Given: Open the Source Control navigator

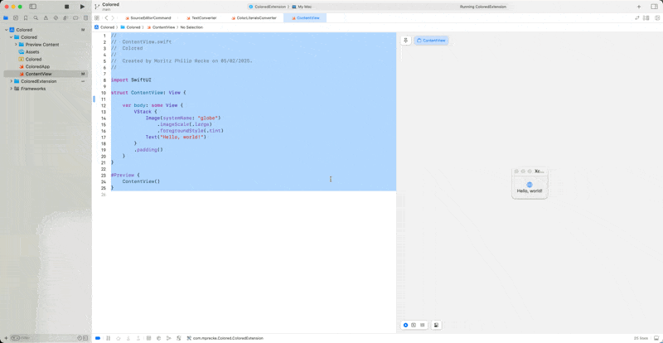Looking at the screenshot, I should point(16,18).
